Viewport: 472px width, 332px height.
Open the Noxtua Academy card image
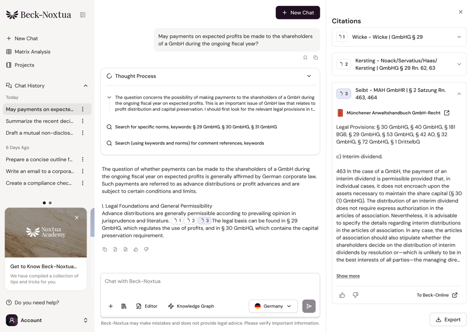pos(46,232)
